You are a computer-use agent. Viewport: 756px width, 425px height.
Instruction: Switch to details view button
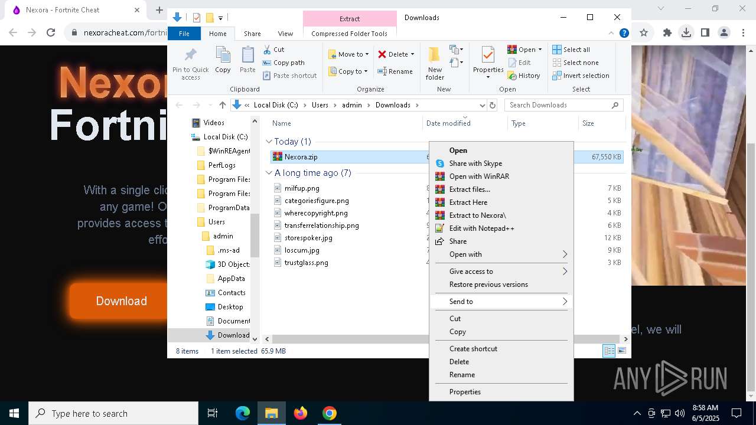point(609,351)
